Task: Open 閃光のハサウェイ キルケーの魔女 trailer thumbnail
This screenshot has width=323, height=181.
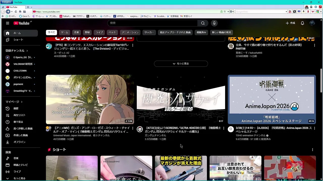Action: (181, 100)
